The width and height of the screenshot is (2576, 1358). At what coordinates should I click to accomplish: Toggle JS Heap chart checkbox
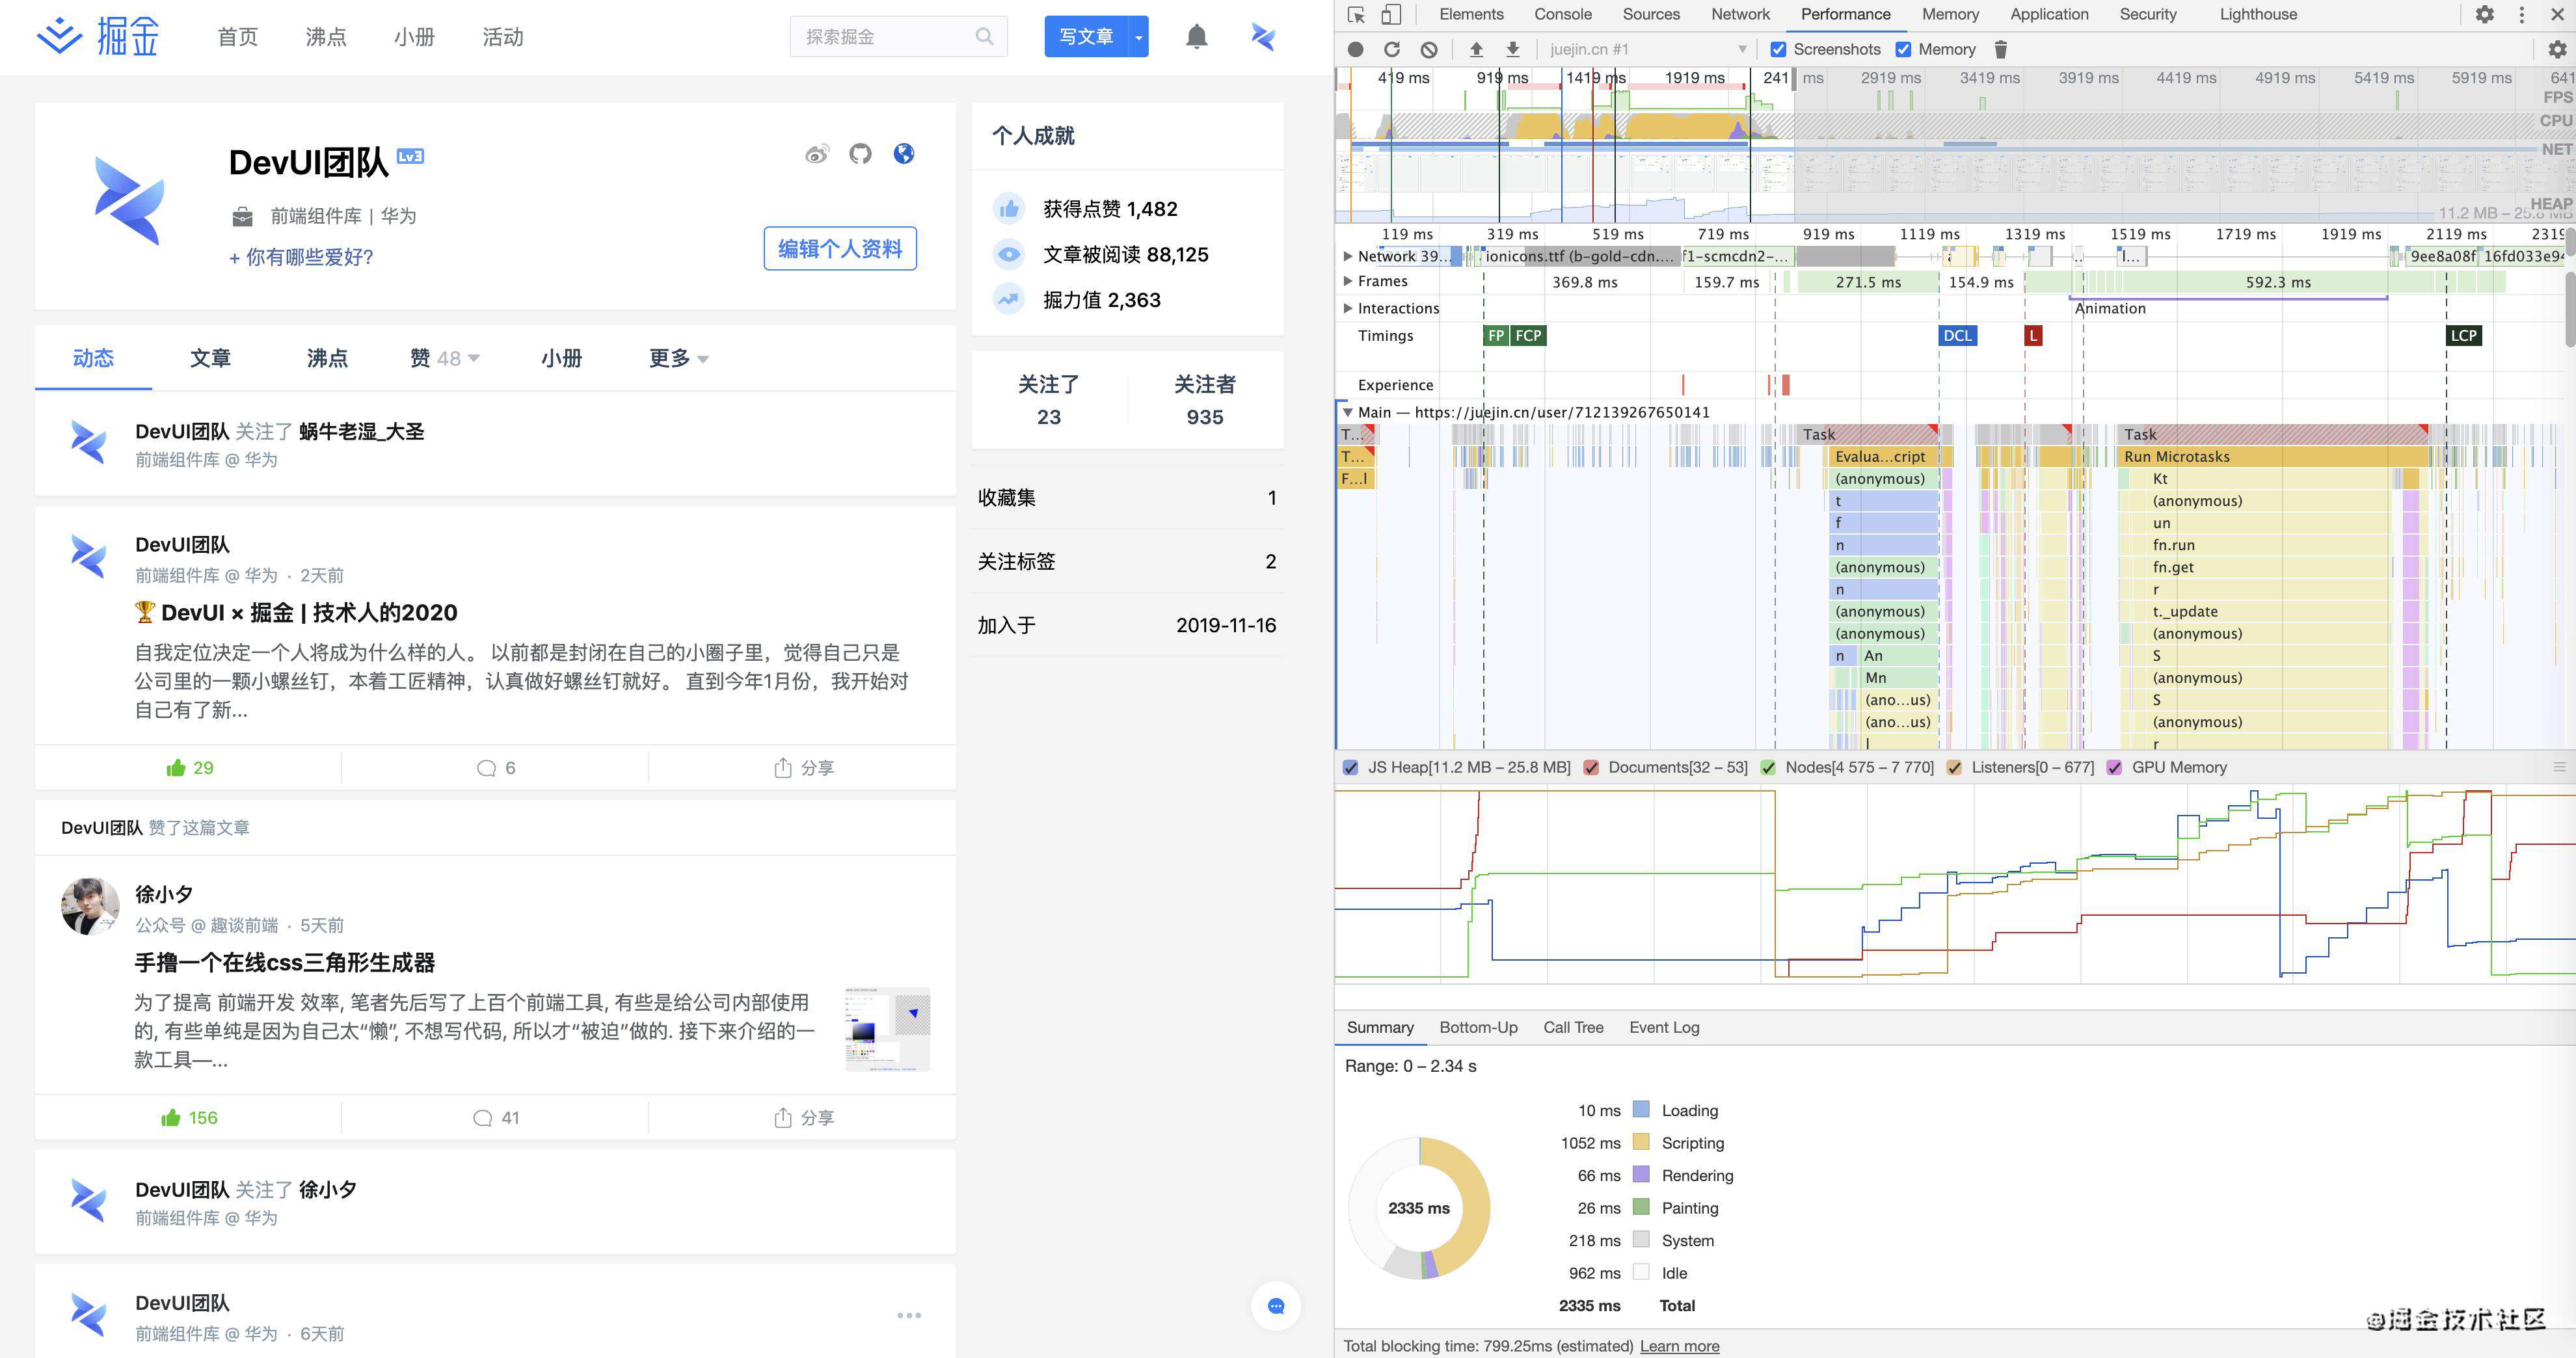click(1351, 767)
